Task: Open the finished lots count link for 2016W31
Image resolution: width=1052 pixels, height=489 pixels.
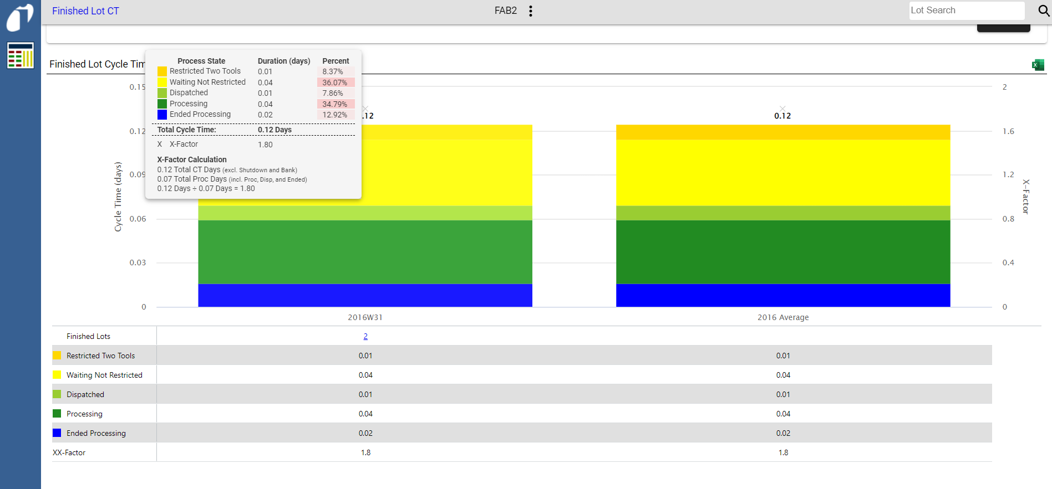Action: (365, 336)
